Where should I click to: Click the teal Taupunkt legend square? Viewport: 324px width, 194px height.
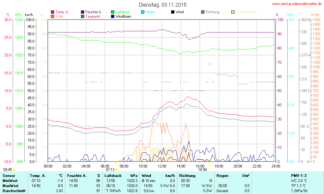tap(83, 16)
